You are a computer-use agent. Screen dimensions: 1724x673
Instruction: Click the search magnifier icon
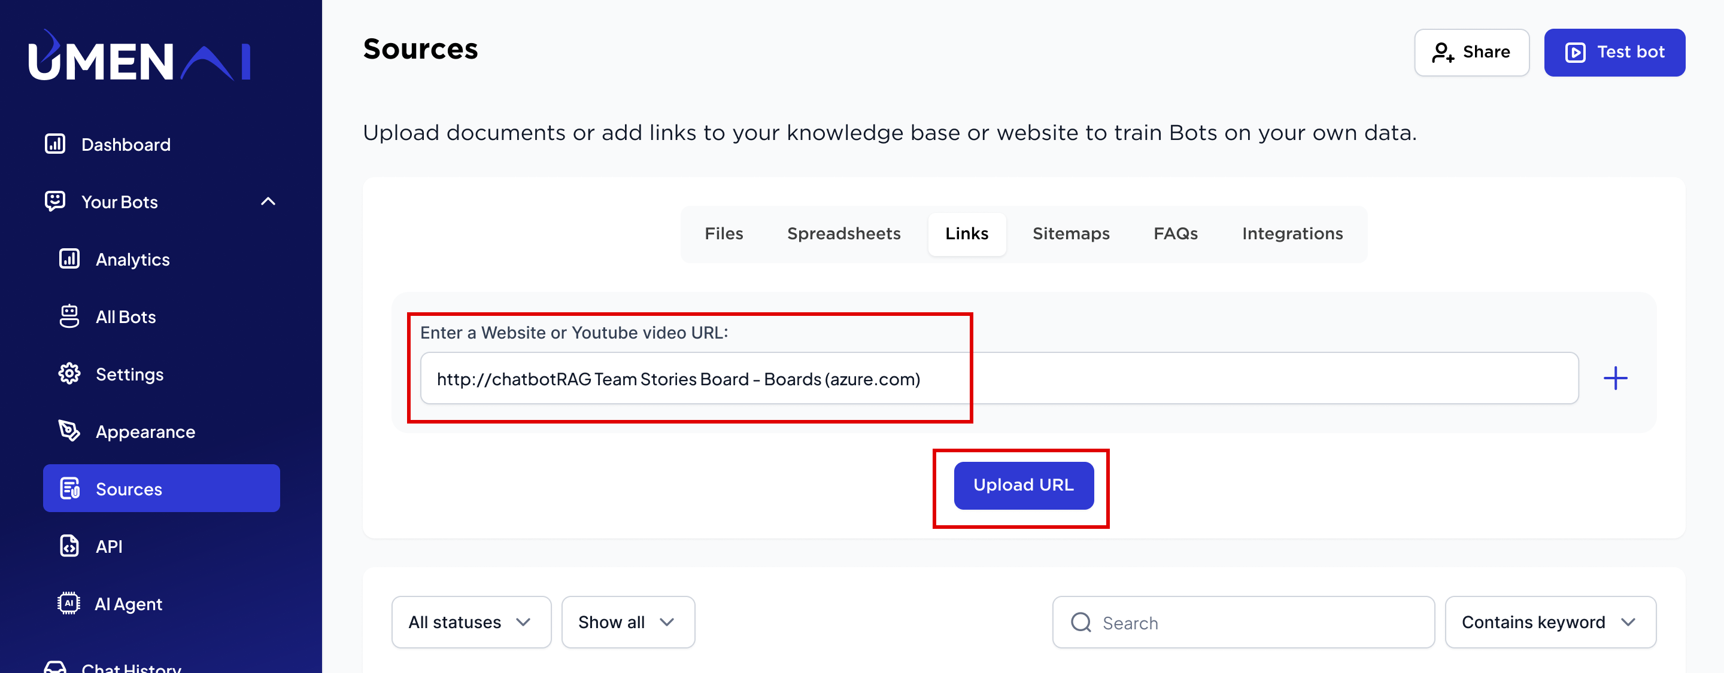[x=1081, y=622]
